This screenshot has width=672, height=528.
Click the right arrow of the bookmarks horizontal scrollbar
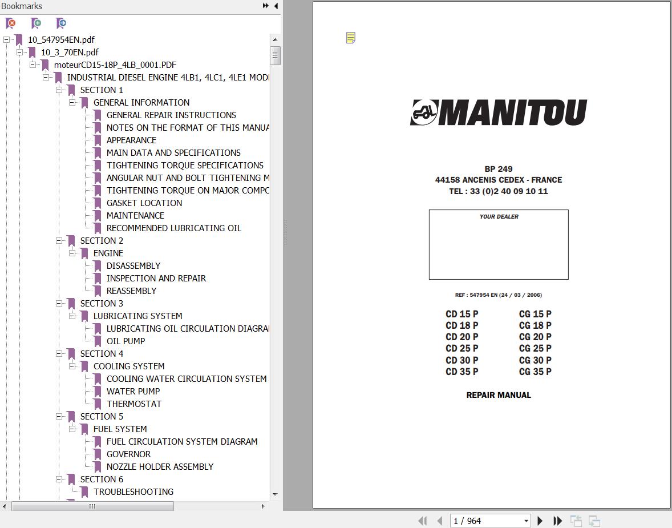tap(263, 506)
